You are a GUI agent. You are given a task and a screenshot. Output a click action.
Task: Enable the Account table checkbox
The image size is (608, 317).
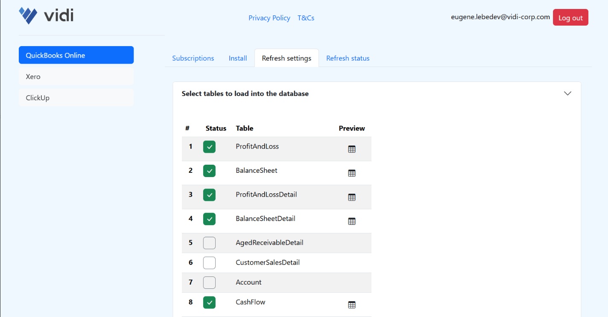coord(209,282)
